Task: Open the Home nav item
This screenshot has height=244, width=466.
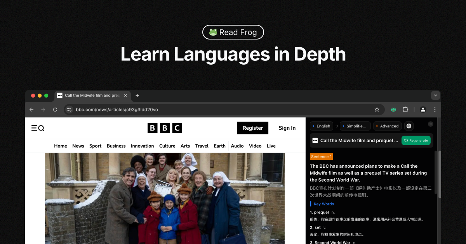Action: click(61, 146)
